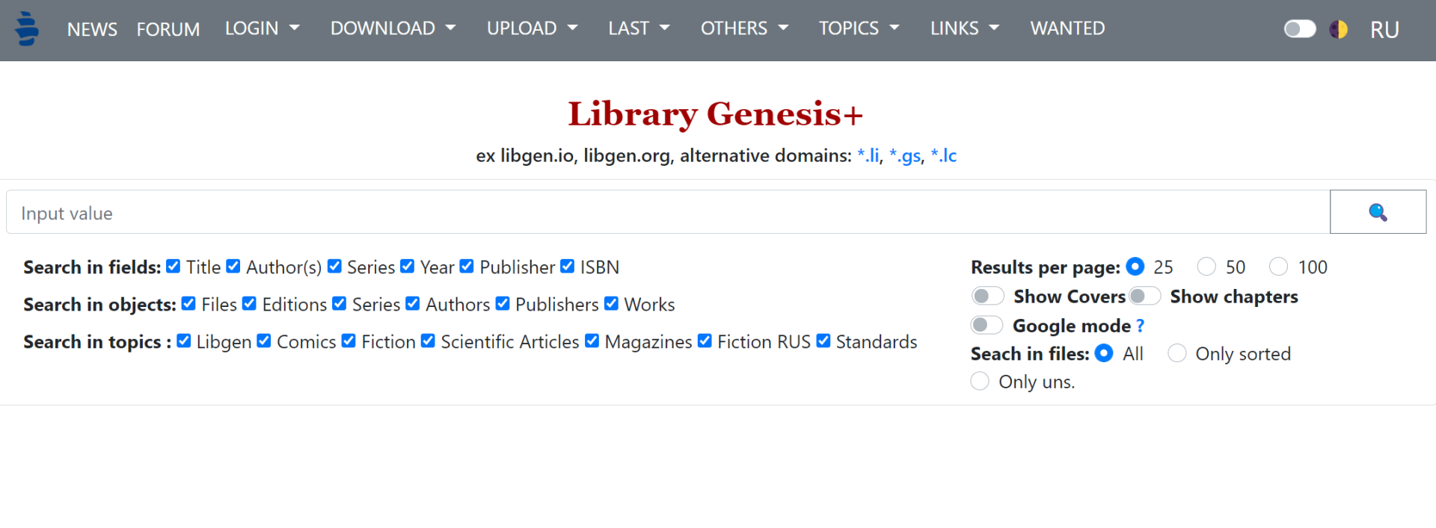Screen dimensions: 1436x528
Task: Uncheck the Scientific Articles topic checkbox
Action: [x=428, y=341]
